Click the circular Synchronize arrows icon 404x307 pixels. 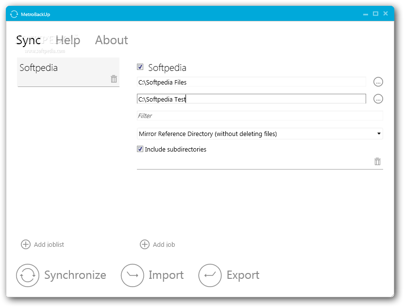coord(28,275)
